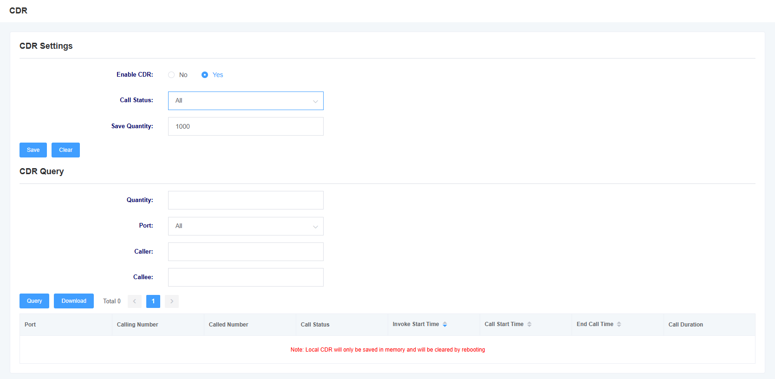Screen dimensions: 775x379
Task: Run the CDR Query
Action: pos(34,301)
